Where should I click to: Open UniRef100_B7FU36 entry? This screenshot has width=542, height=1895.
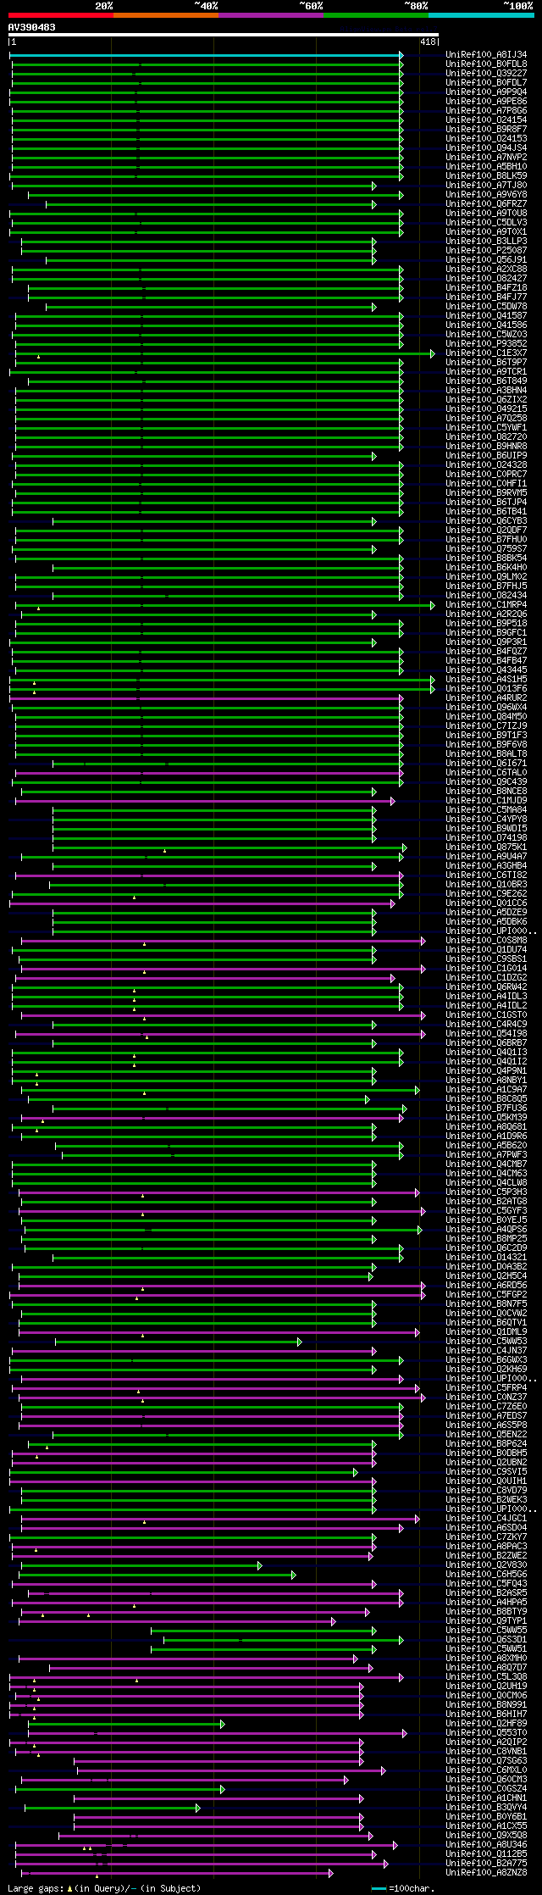pos(486,1108)
